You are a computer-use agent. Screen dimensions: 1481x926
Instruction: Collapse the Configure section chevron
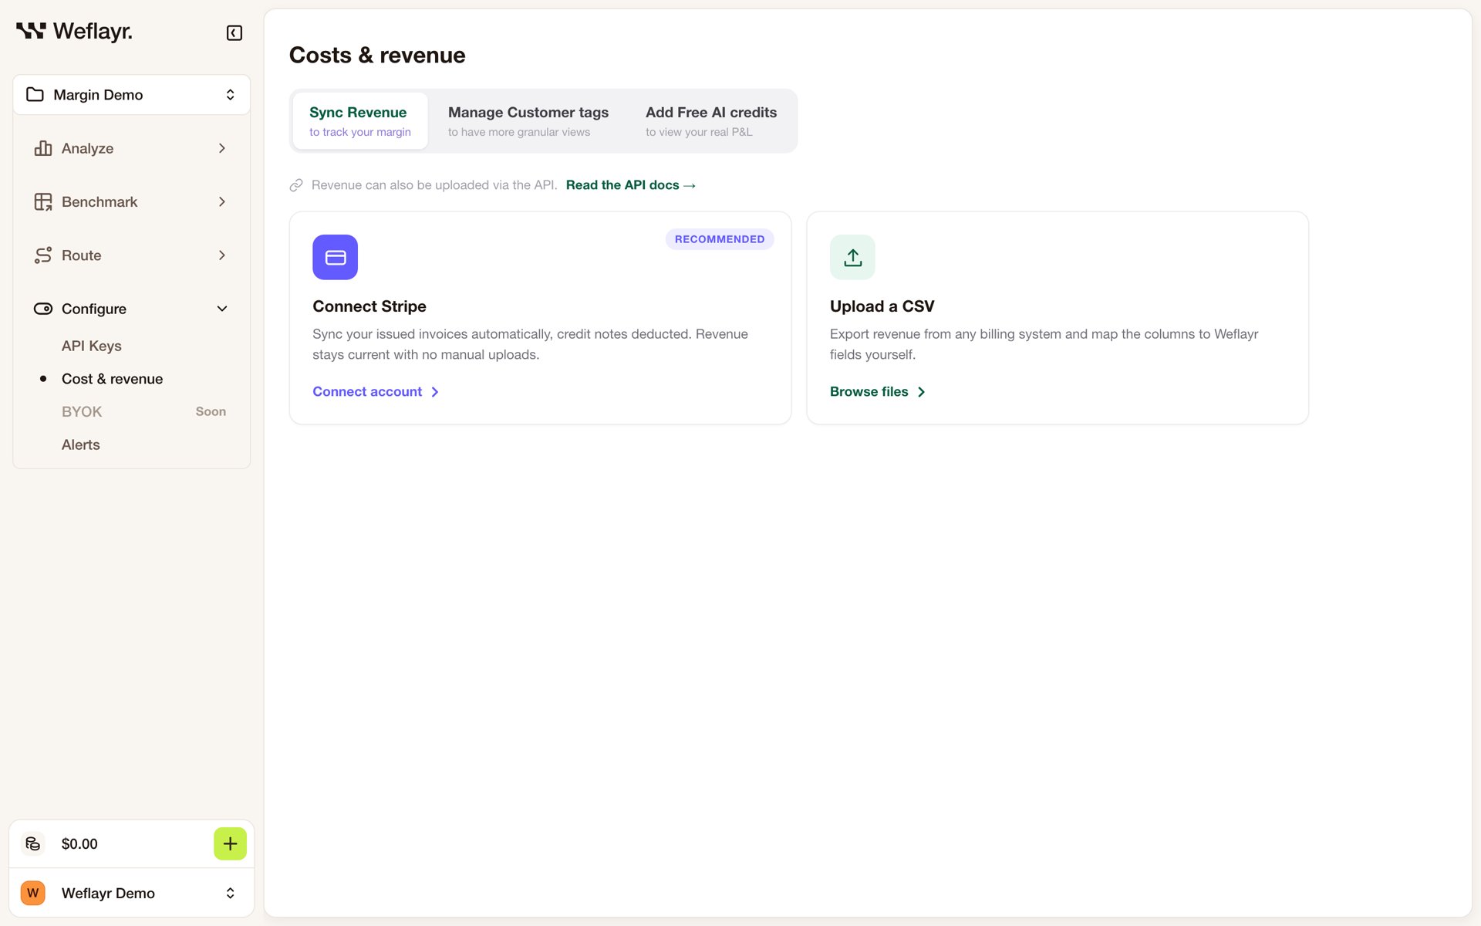(x=222, y=309)
